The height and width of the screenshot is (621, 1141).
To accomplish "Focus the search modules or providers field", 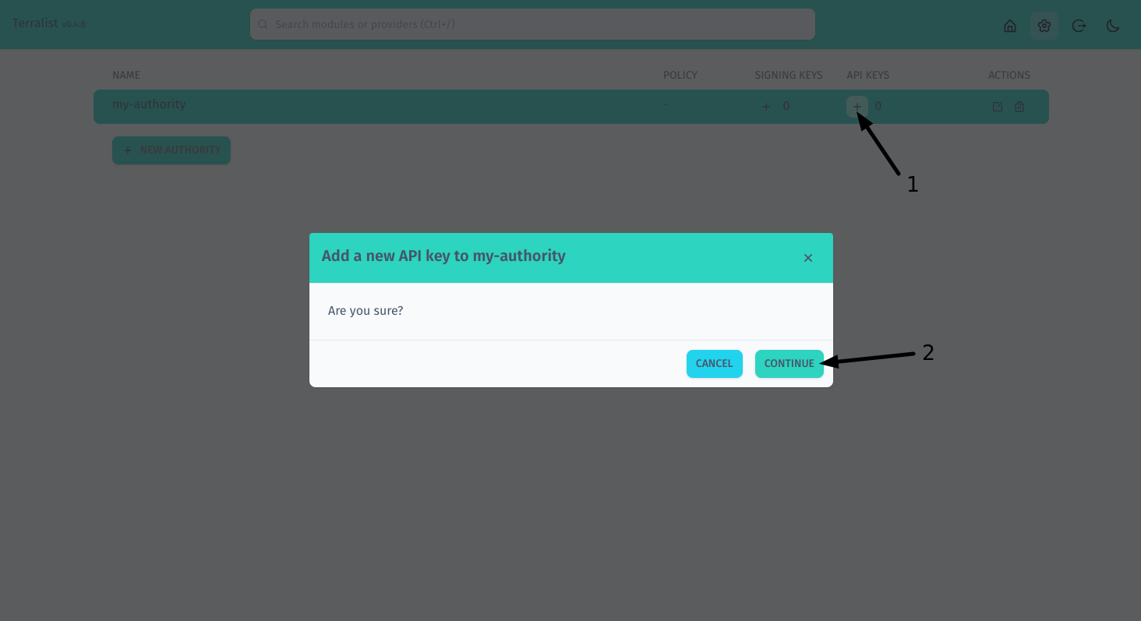I will tap(532, 24).
